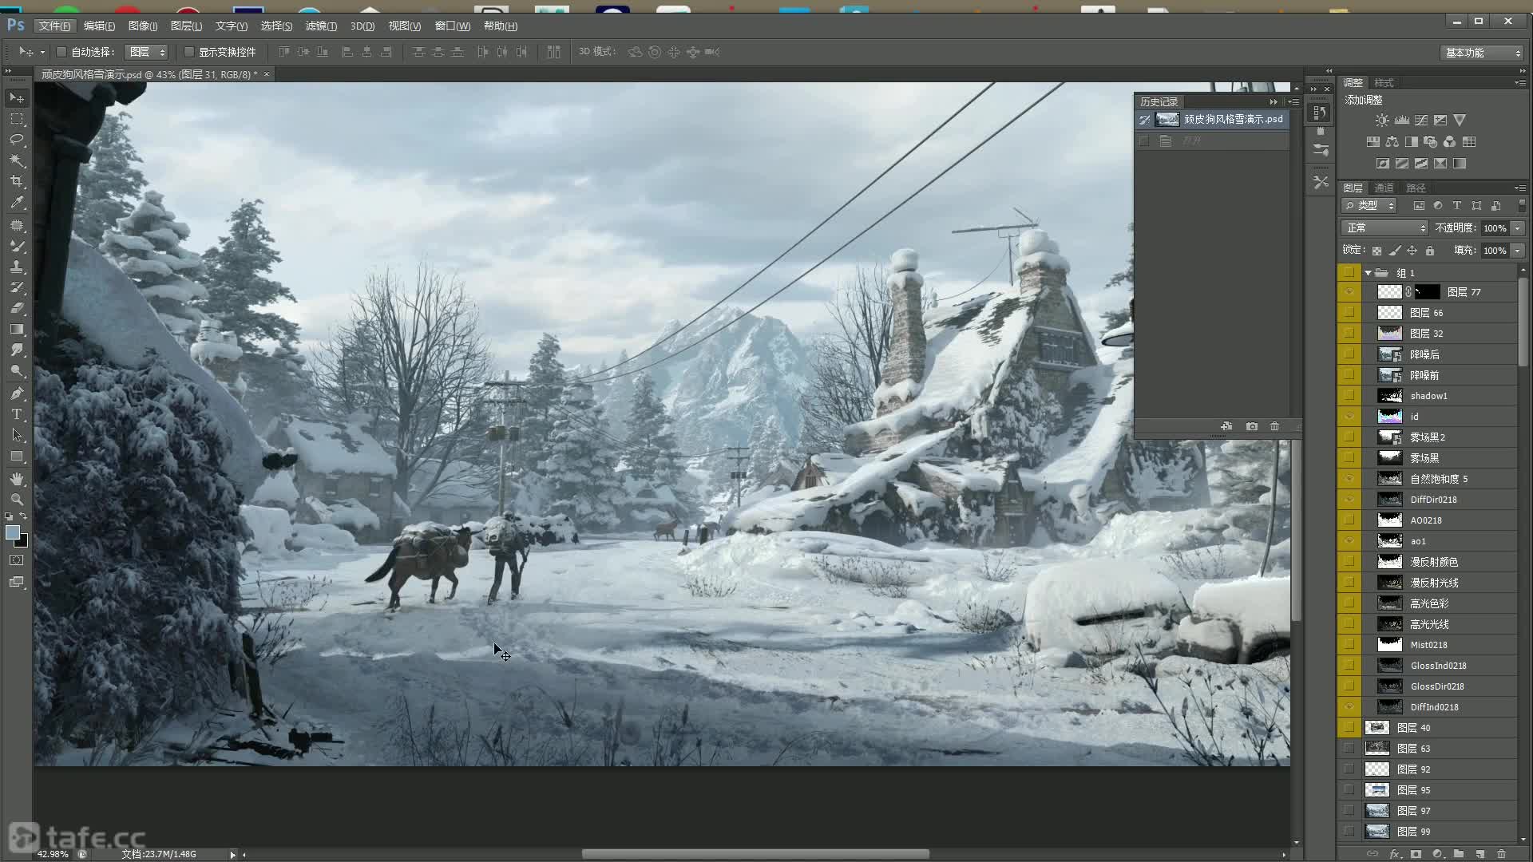Viewport: 1533px width, 862px height.
Task: Open the auto-select 图层 dropdown
Action: (148, 52)
